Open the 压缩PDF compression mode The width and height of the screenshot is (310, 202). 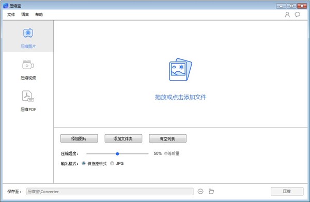[x=28, y=101]
